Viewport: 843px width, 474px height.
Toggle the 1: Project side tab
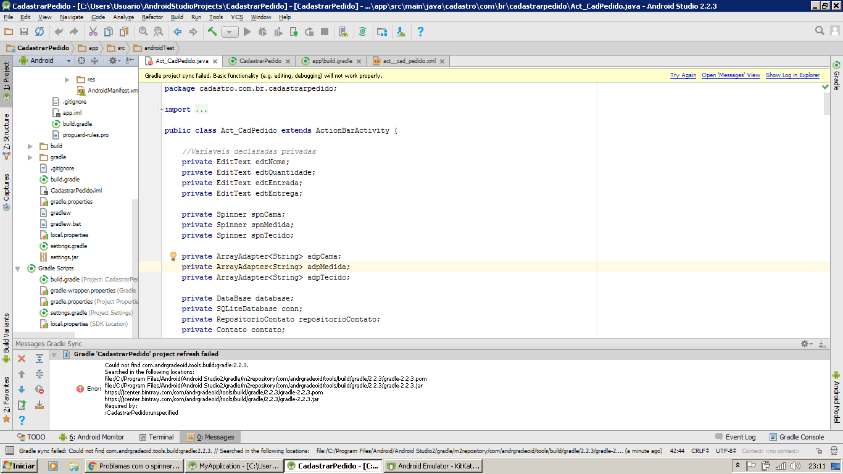pos(6,81)
